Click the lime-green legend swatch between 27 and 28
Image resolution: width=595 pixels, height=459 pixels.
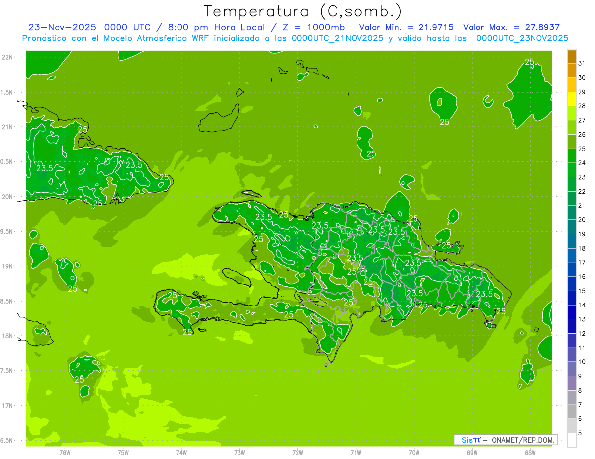tap(572, 114)
